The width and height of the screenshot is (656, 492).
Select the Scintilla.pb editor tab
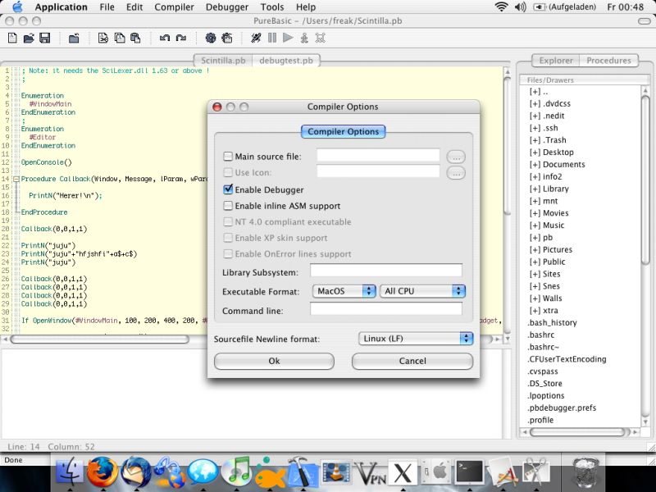223,61
